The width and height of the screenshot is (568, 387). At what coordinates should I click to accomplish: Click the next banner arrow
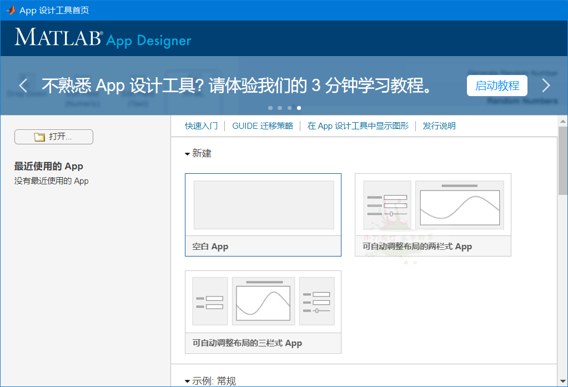[x=546, y=86]
